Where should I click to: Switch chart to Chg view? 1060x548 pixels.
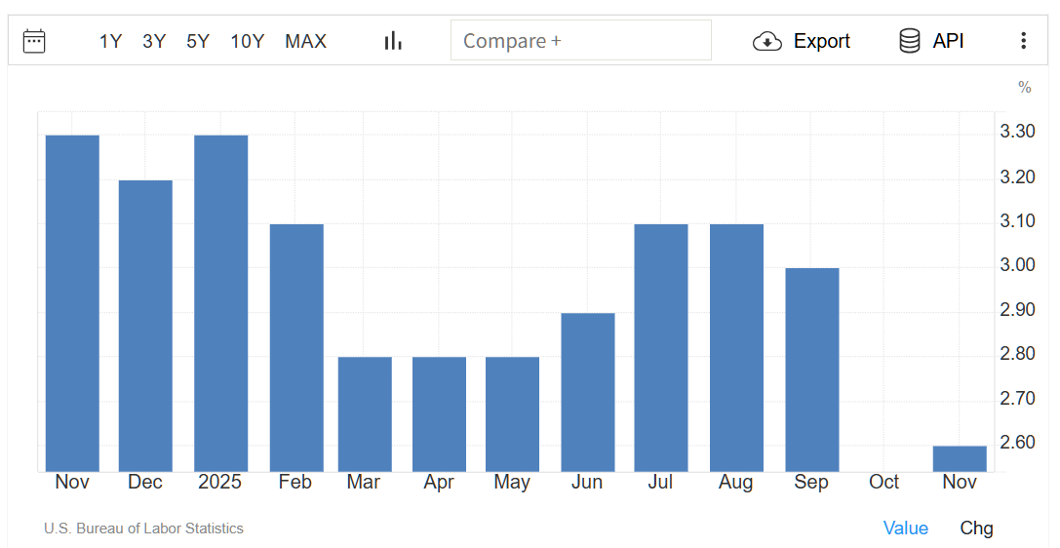pos(976,528)
